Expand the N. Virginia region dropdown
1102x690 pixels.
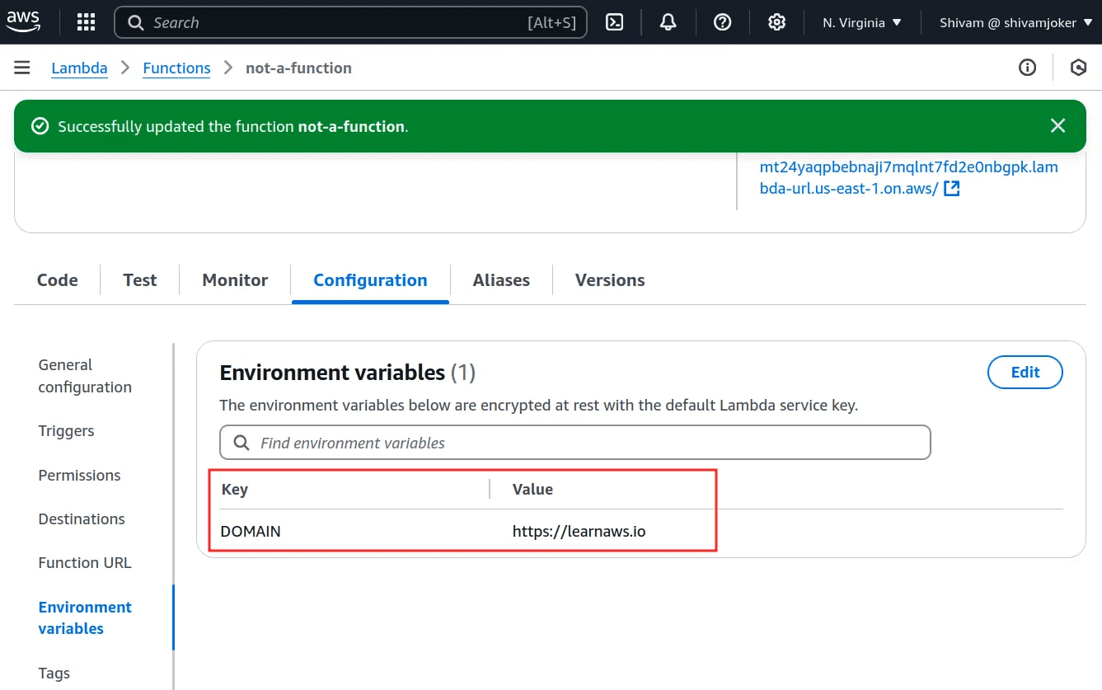(x=862, y=22)
